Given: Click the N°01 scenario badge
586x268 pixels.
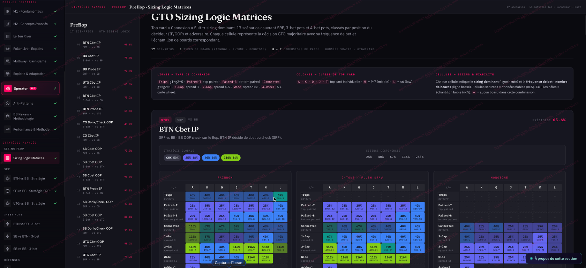Looking at the screenshot, I should click(x=165, y=120).
